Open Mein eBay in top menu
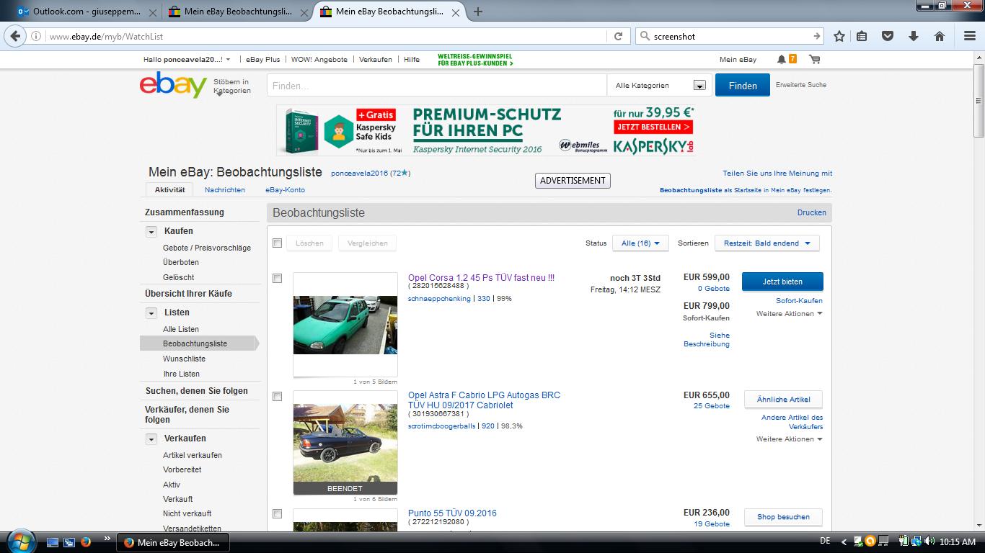 [x=738, y=60]
